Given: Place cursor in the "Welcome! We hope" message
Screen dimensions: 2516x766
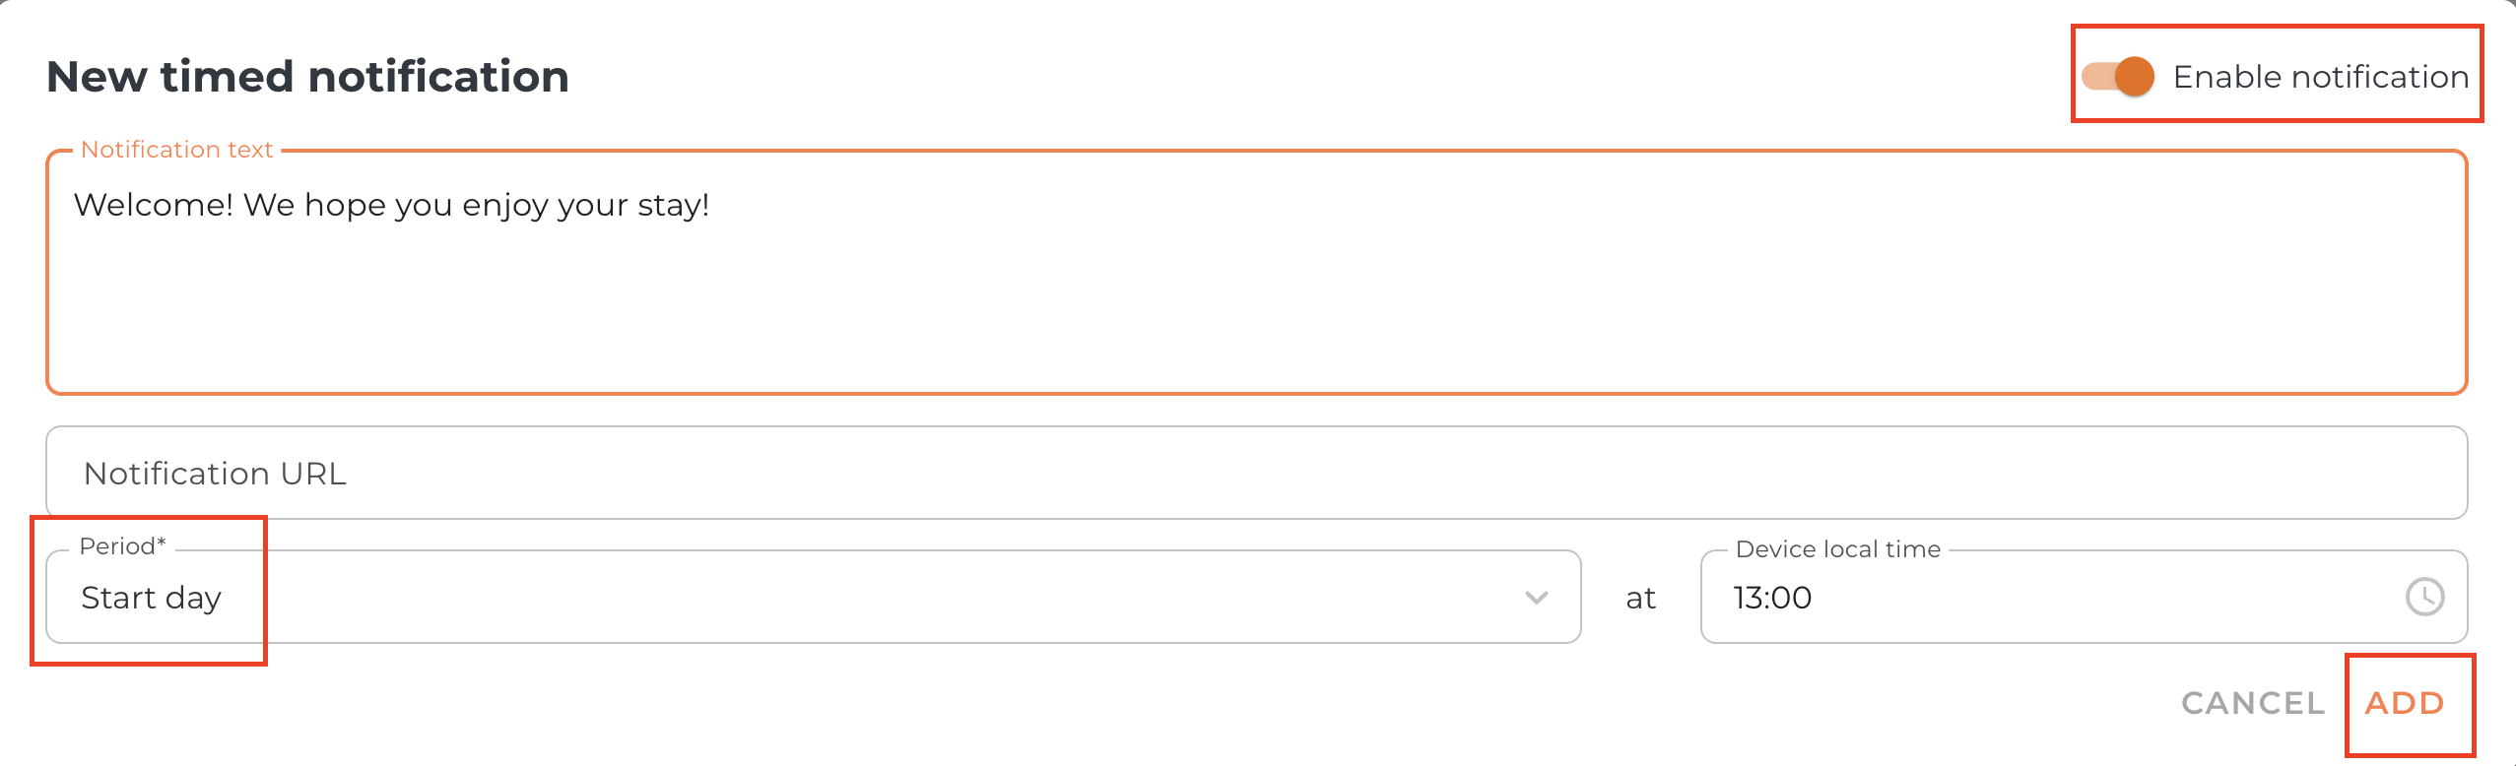Looking at the screenshot, I should click(x=391, y=205).
